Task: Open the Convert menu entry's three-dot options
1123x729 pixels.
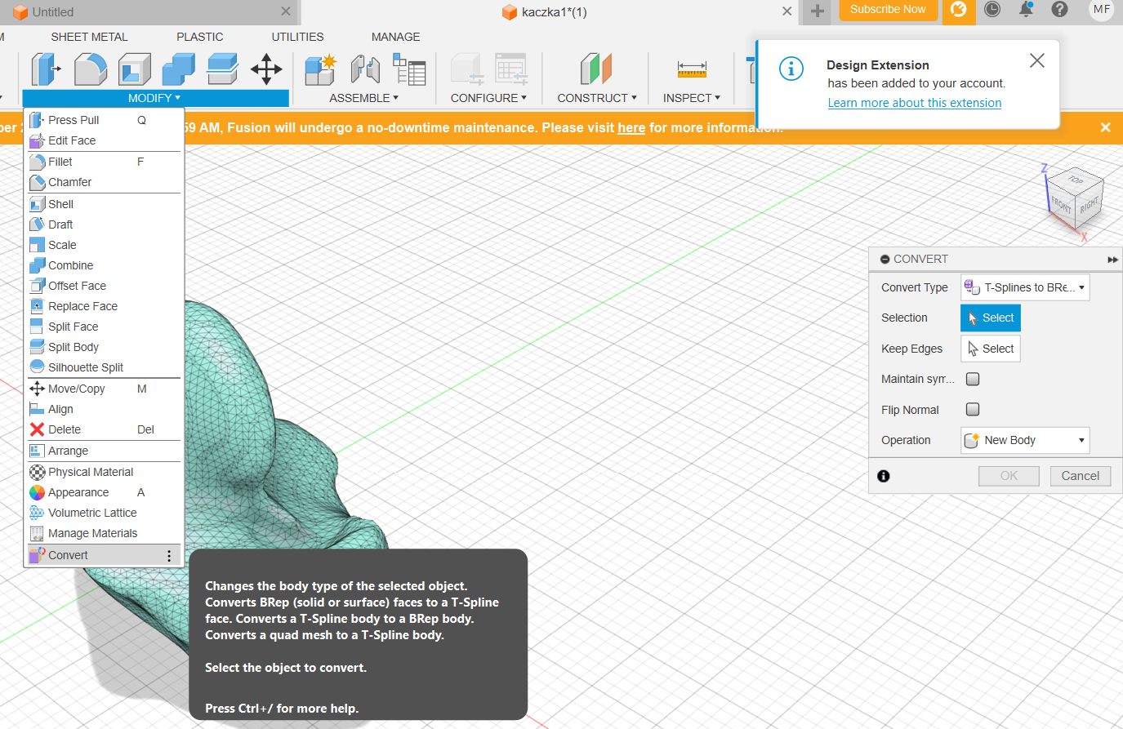Action: [x=169, y=556]
